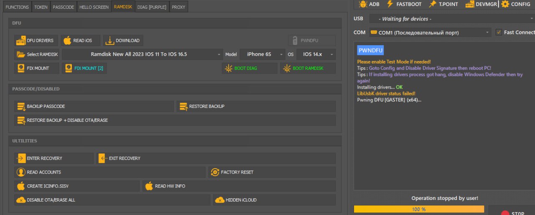Click "Installing drivers... OK" log line
535x215 pixels.
(380, 87)
